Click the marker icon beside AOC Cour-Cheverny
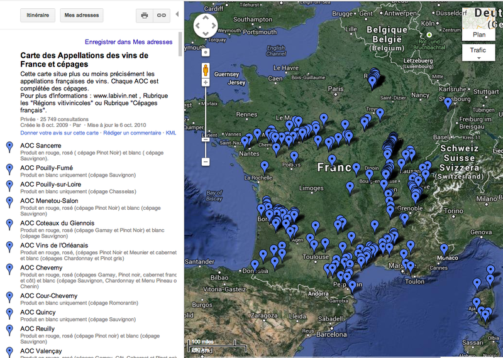The width and height of the screenshot is (503, 358). click(x=9, y=298)
